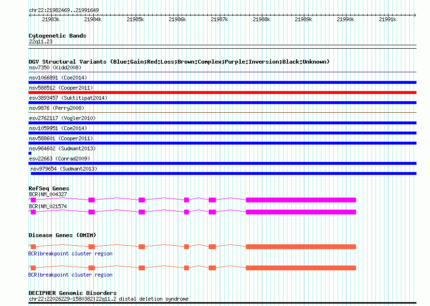
Task: Click the blue bar under esv3893457
Action: tap(222, 103)
